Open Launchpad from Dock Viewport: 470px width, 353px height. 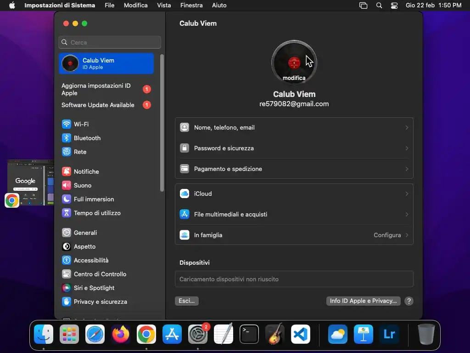click(69, 334)
